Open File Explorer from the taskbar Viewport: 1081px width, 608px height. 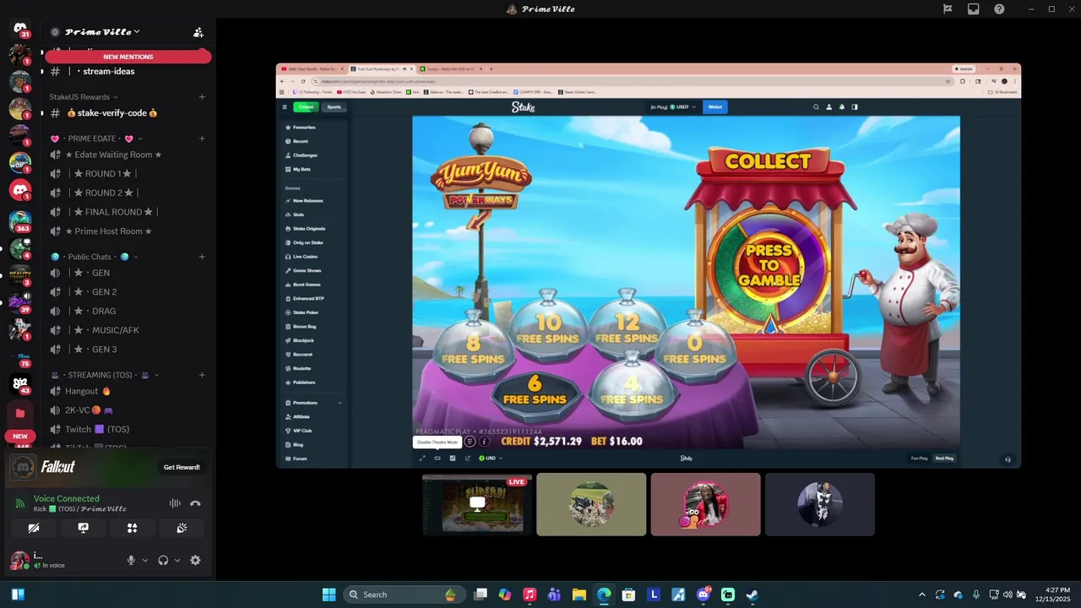coord(579,594)
